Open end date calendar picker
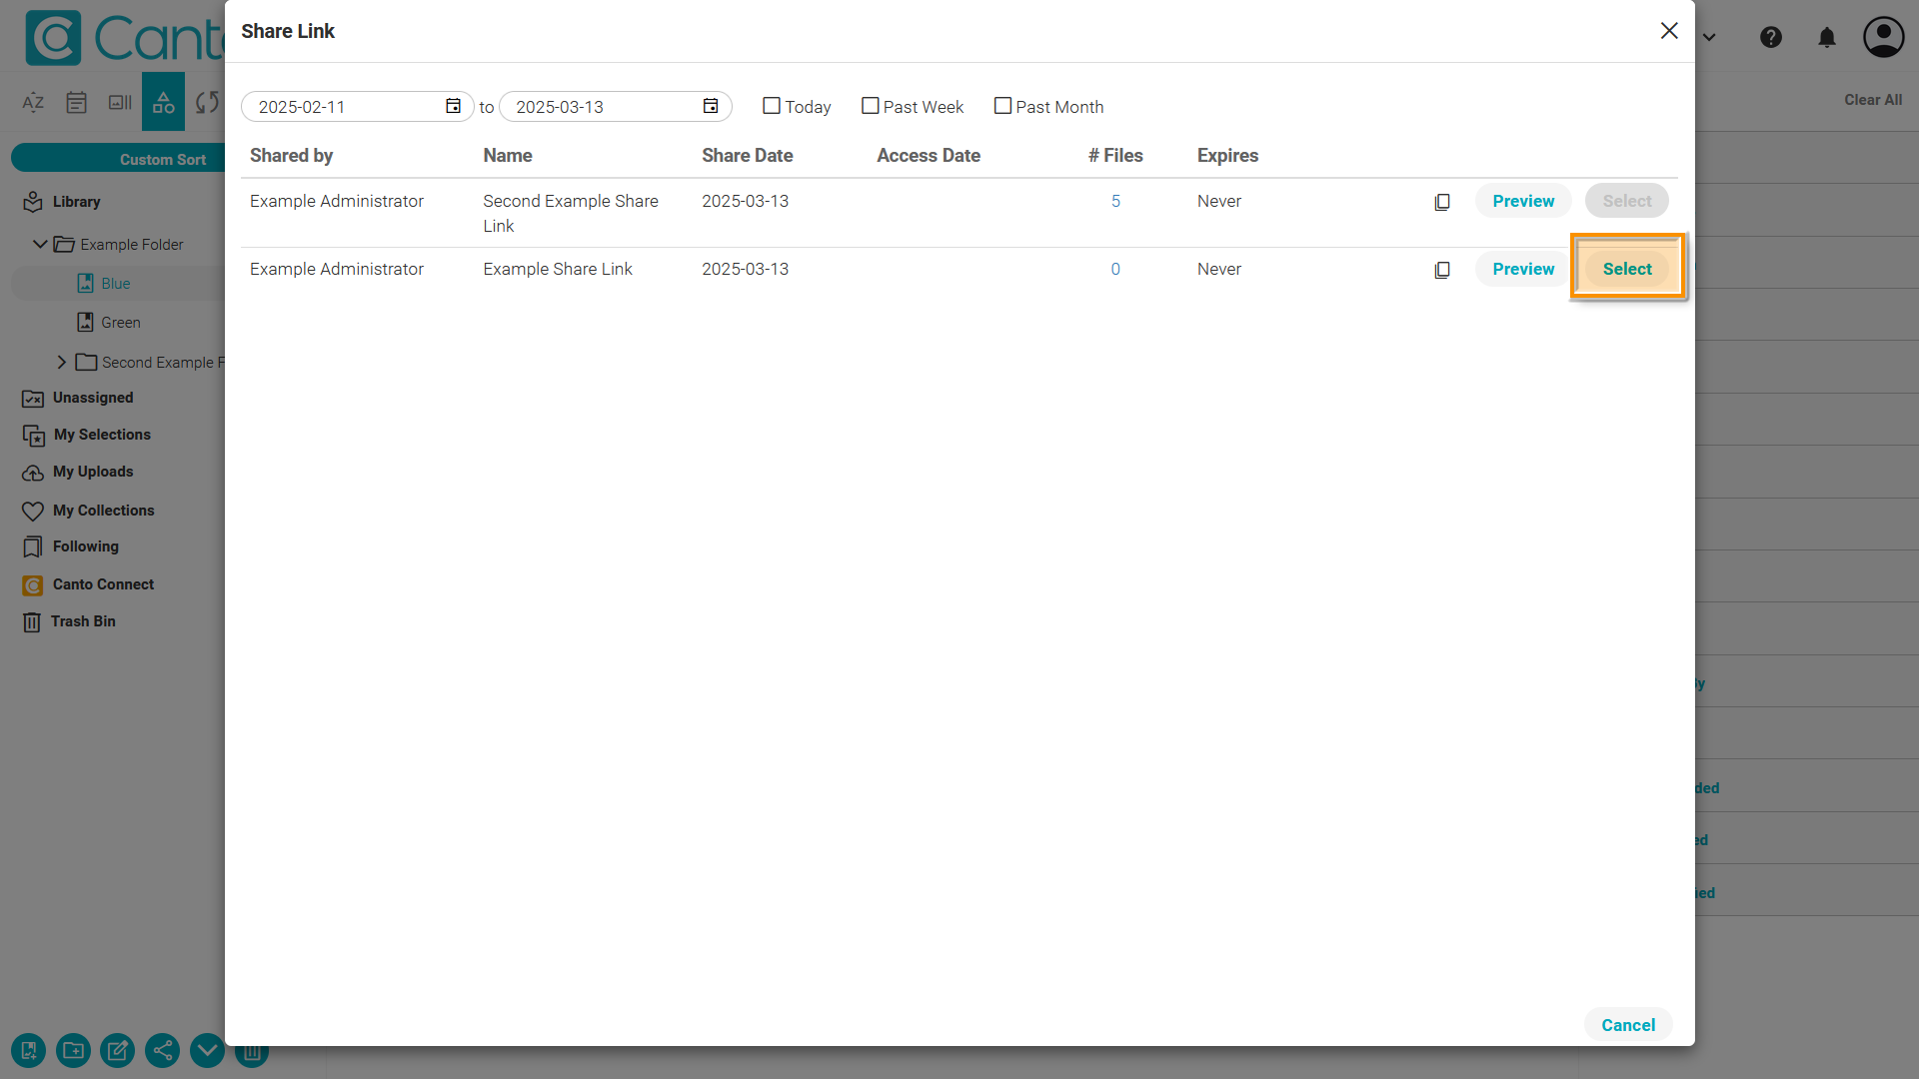 (x=711, y=106)
